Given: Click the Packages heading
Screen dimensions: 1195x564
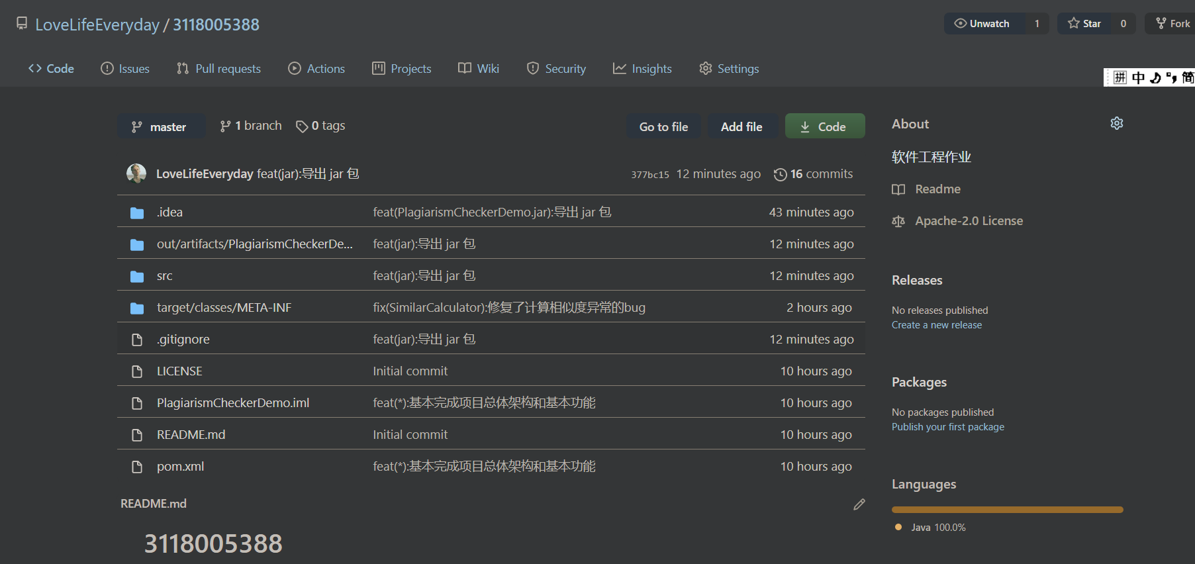Looking at the screenshot, I should coord(919,382).
